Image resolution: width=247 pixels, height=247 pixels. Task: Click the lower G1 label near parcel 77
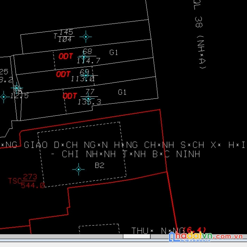tap(122, 92)
